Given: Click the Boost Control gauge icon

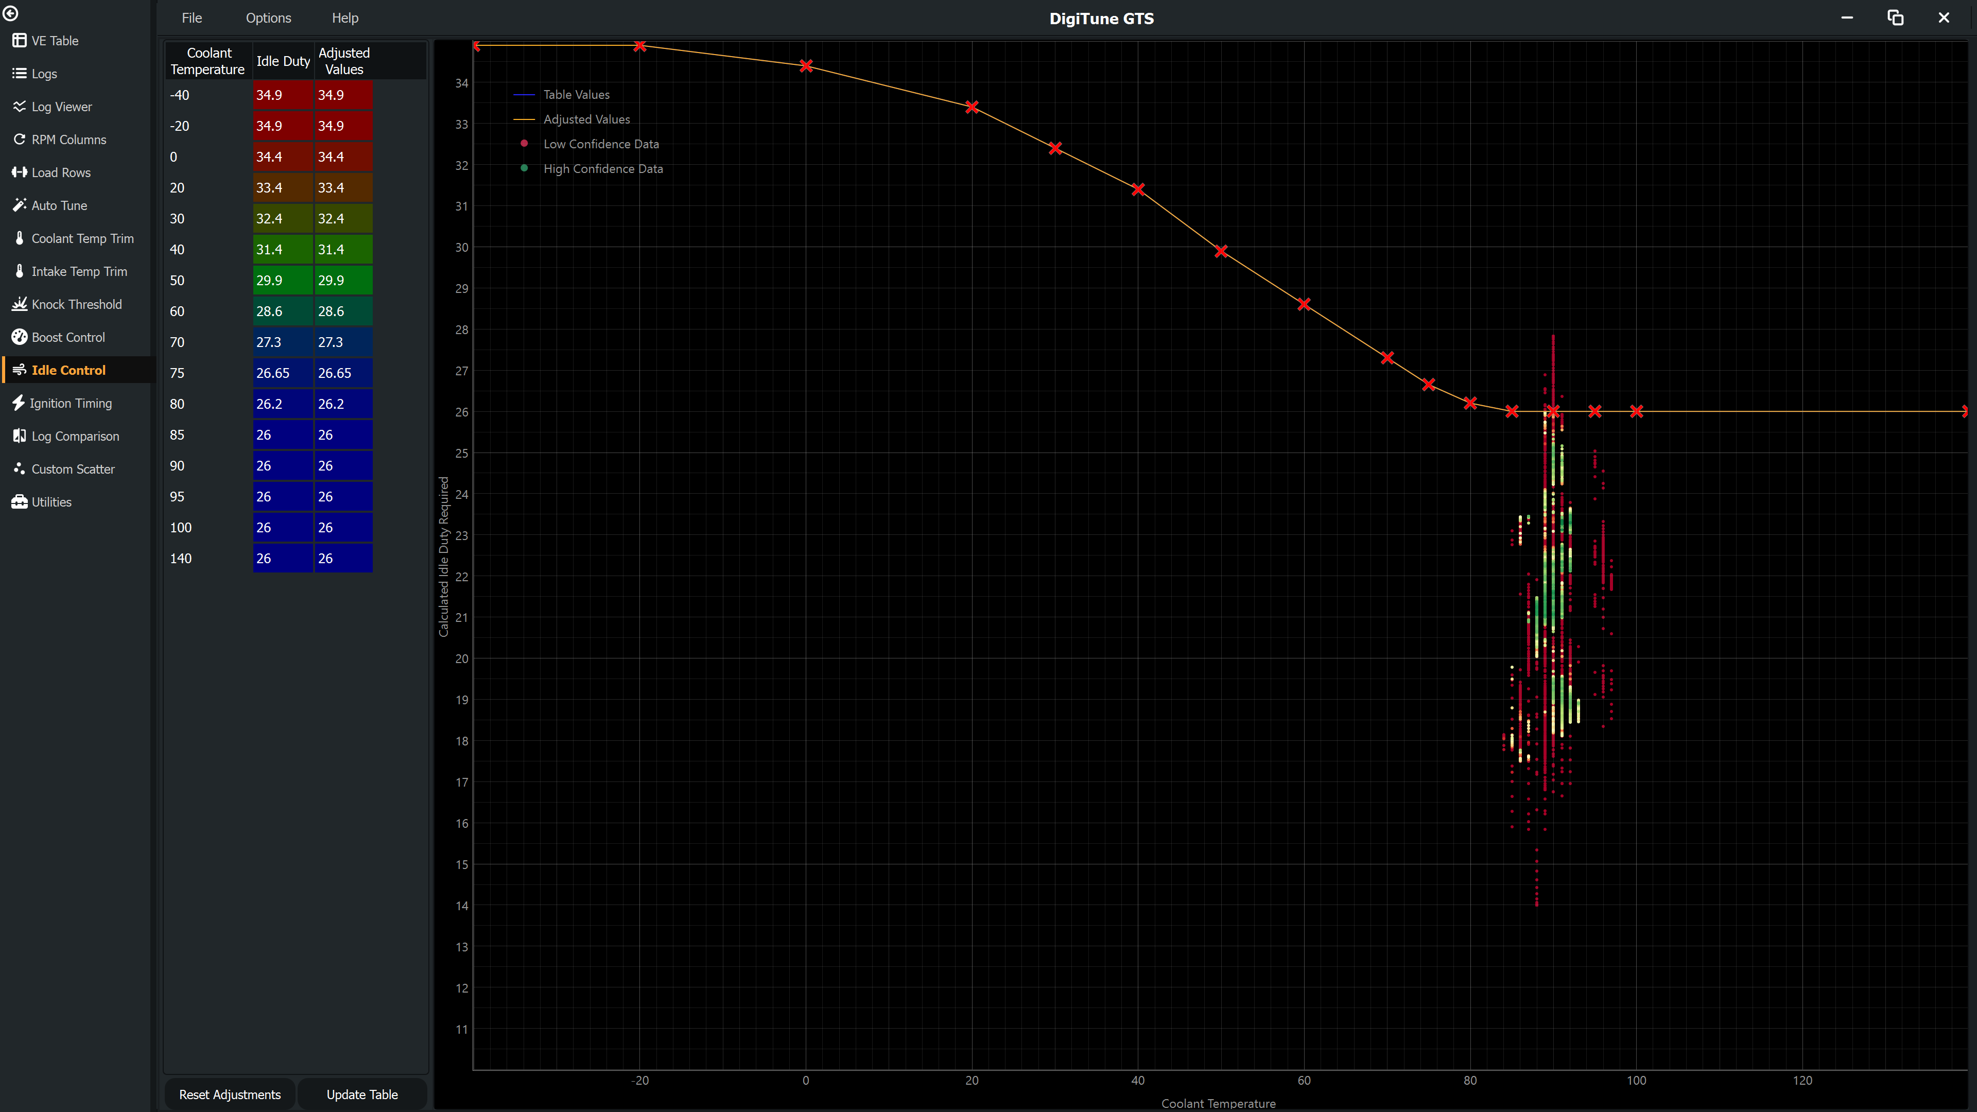Looking at the screenshot, I should point(19,338).
